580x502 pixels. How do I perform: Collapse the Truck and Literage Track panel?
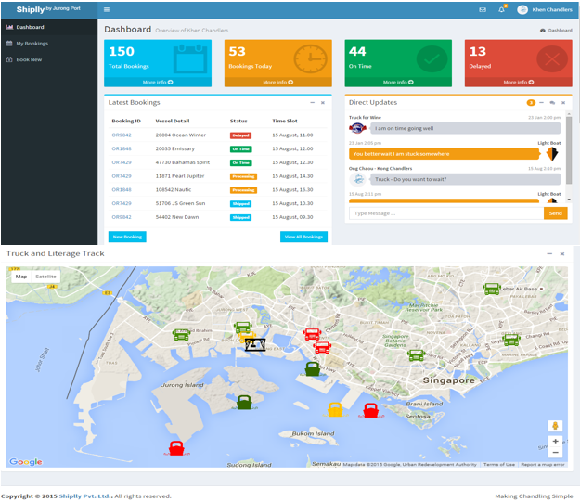coord(549,253)
